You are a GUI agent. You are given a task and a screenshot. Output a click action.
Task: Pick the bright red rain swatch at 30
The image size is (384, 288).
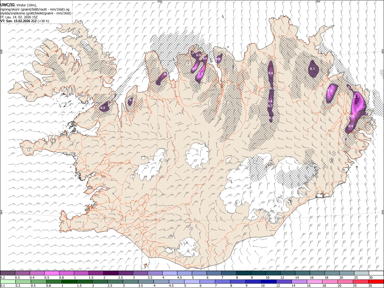pos(376,281)
